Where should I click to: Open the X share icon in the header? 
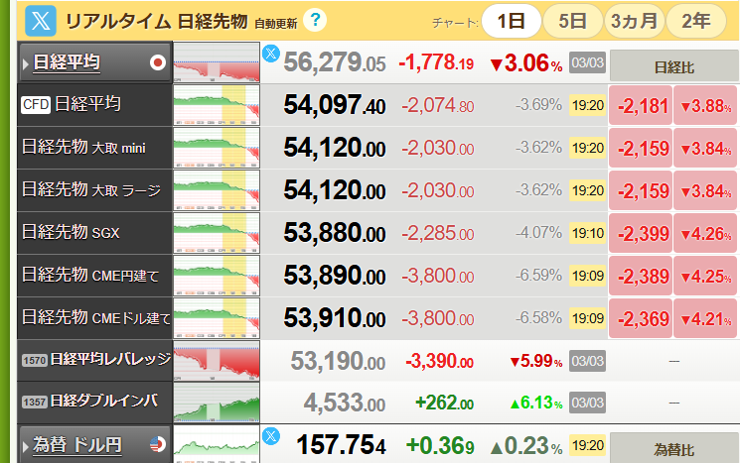pos(41,21)
